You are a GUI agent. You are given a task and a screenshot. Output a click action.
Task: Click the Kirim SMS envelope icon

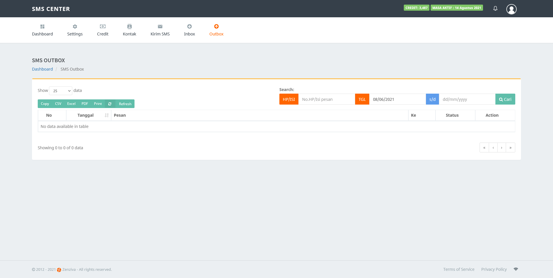(x=160, y=27)
